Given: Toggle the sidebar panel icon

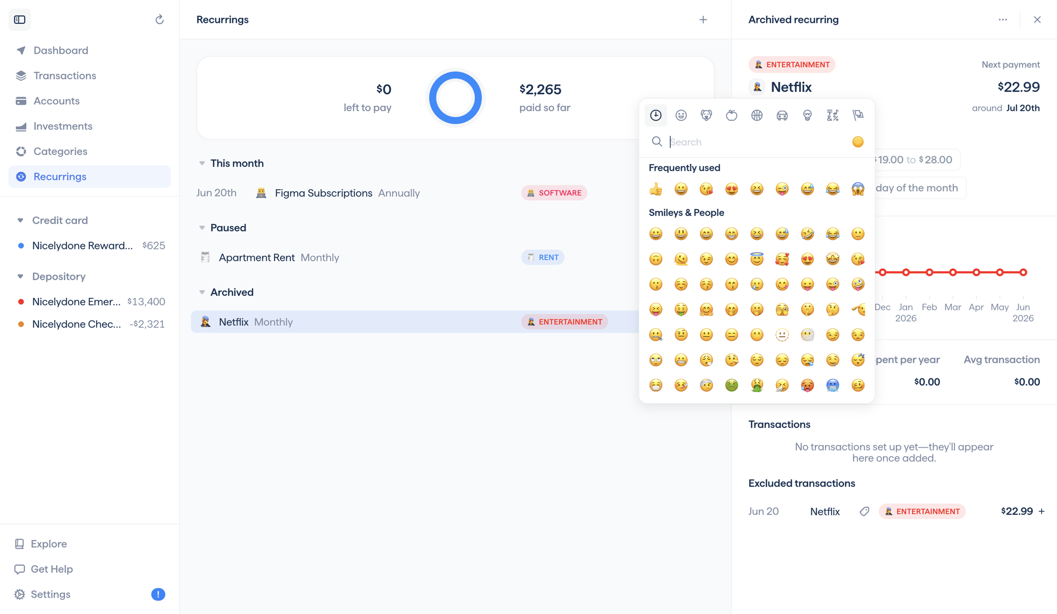Looking at the screenshot, I should tap(19, 19).
